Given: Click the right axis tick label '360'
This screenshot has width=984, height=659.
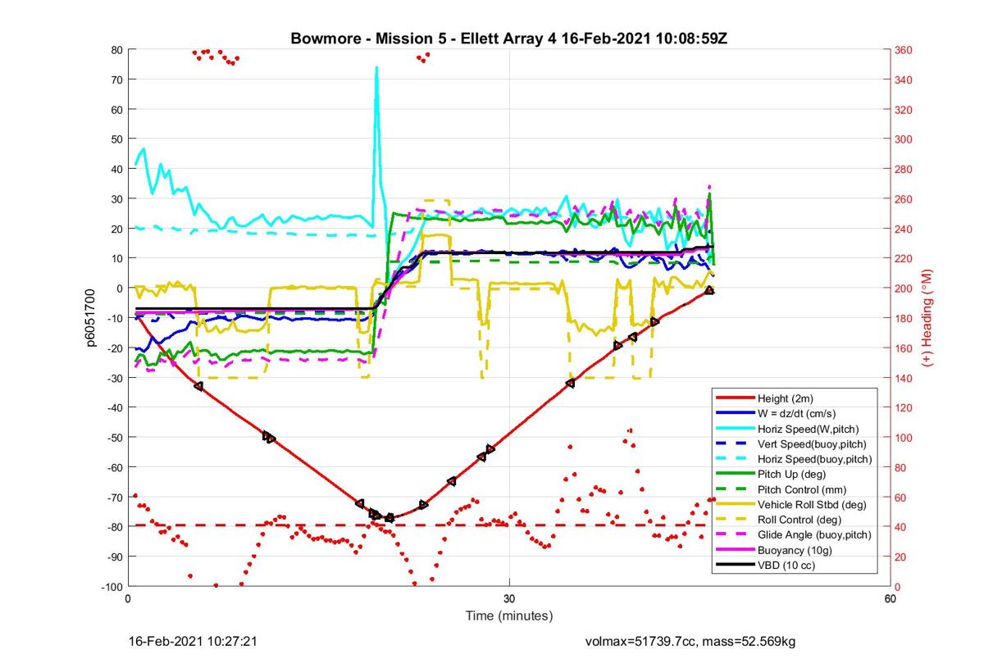Looking at the screenshot, I should (x=904, y=50).
